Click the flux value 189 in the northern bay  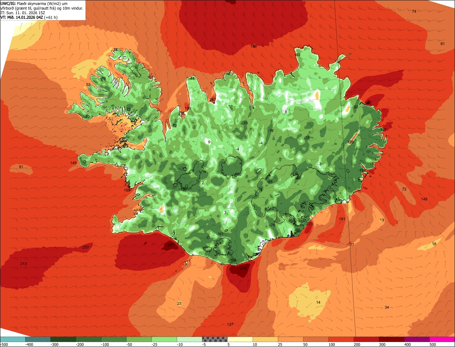(x=188, y=108)
